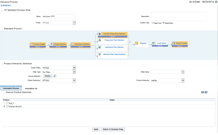Expand the Orphan Branch tree node

[4, 106]
